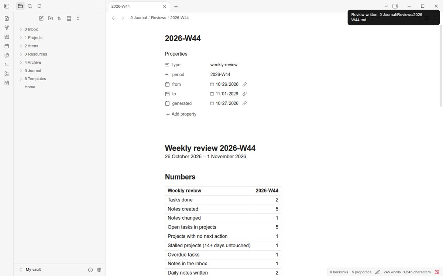Image resolution: width=443 pixels, height=276 pixels.
Task: Toggle auto-reveal current file icon
Action: [x=69, y=18]
